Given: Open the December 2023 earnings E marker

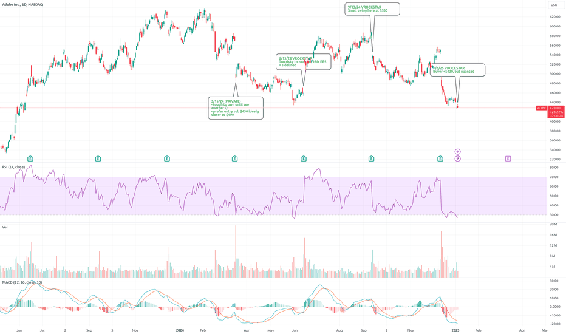Looking at the screenshot, I should [167, 158].
